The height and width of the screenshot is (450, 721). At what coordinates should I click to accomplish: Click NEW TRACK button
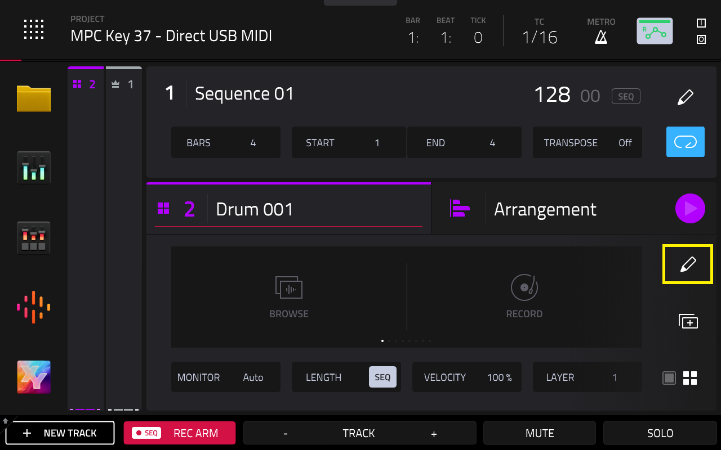(x=60, y=433)
